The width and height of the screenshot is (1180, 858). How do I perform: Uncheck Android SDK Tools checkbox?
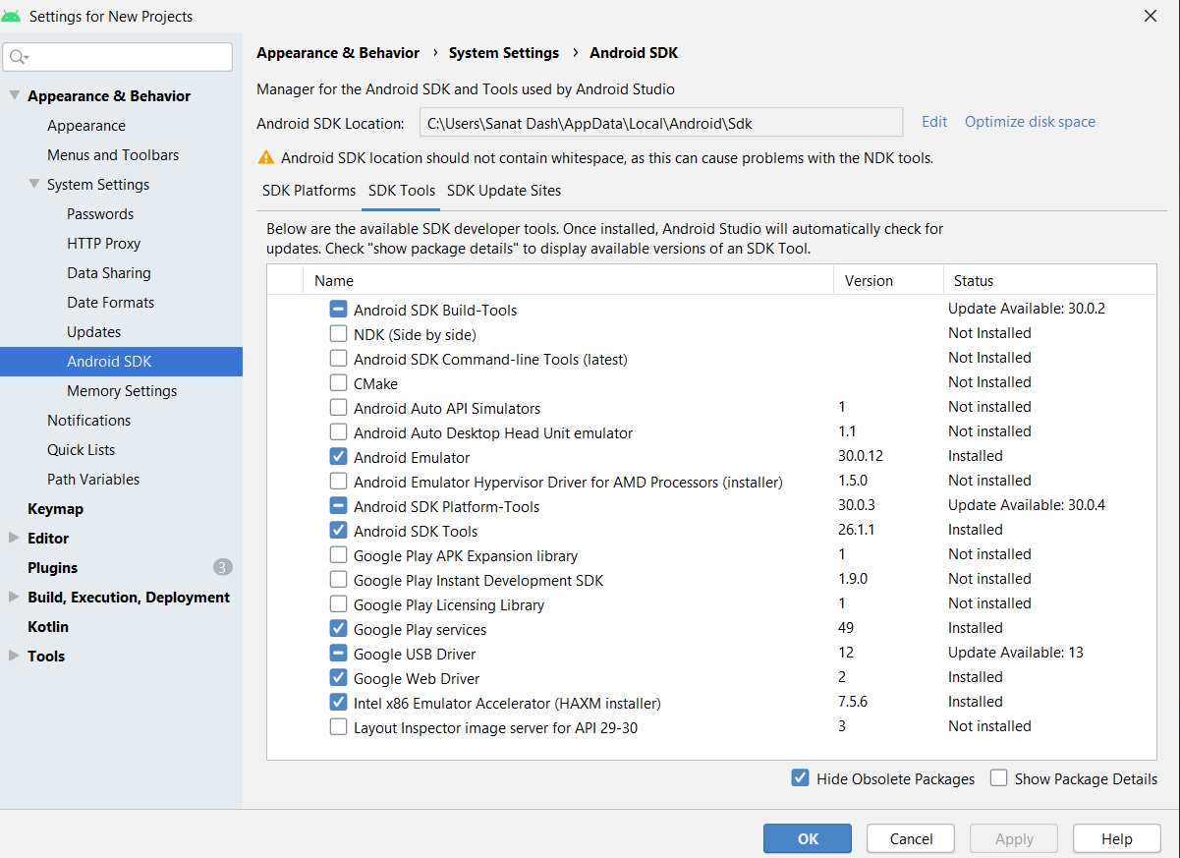point(338,531)
